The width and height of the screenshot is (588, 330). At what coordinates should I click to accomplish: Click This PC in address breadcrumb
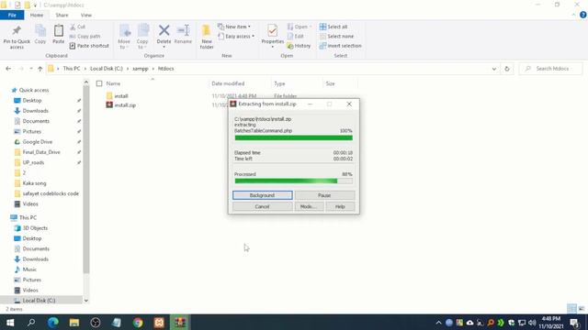(72, 69)
